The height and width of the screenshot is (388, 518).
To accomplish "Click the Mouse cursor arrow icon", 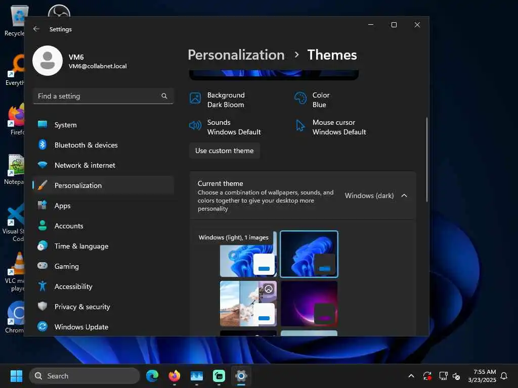I will click(300, 125).
